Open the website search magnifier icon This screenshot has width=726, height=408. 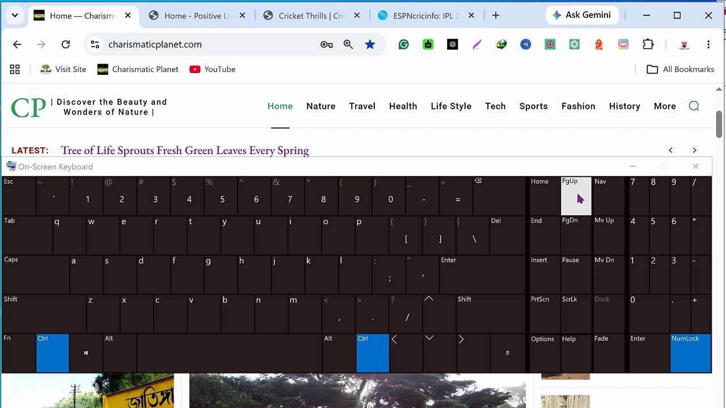click(694, 106)
